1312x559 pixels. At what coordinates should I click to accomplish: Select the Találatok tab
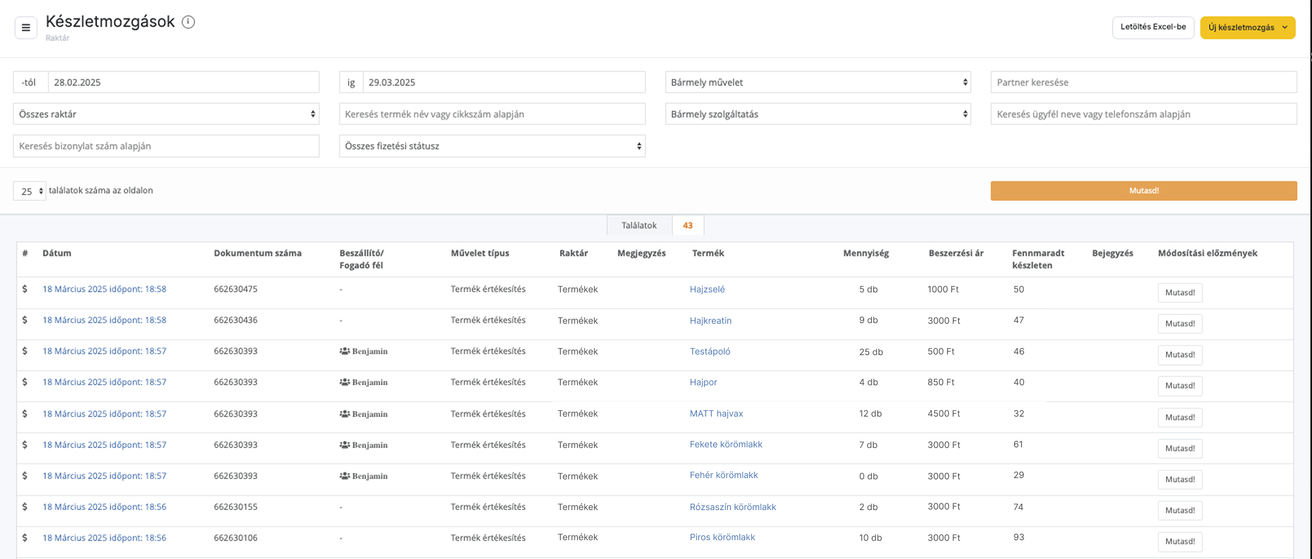pyautogui.click(x=638, y=225)
